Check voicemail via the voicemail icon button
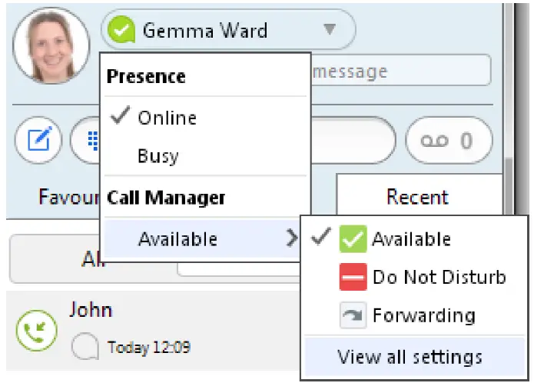The height and width of the screenshot is (383, 534). tap(449, 141)
